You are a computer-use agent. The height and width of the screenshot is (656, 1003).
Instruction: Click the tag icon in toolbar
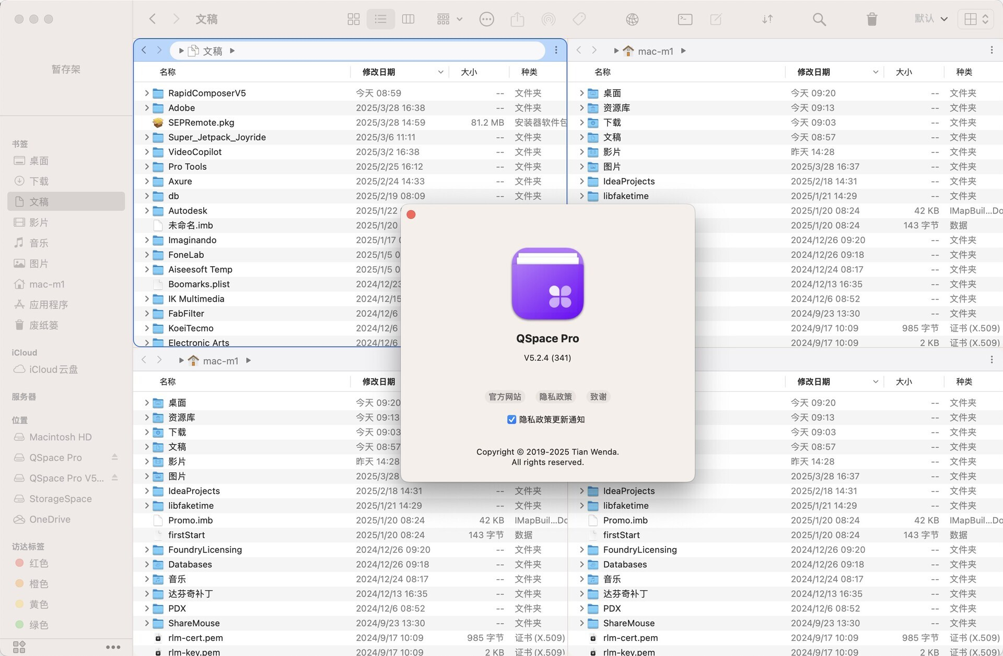pos(579,19)
